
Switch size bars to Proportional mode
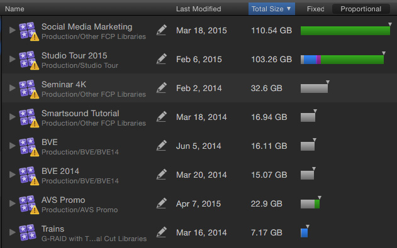point(361,9)
